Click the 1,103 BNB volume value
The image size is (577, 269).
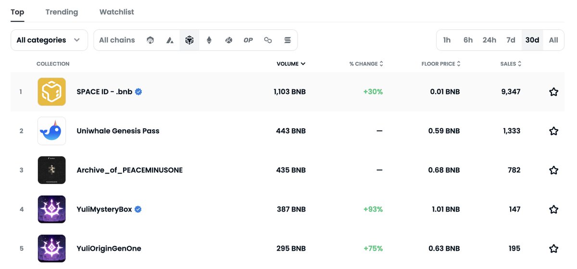289,92
